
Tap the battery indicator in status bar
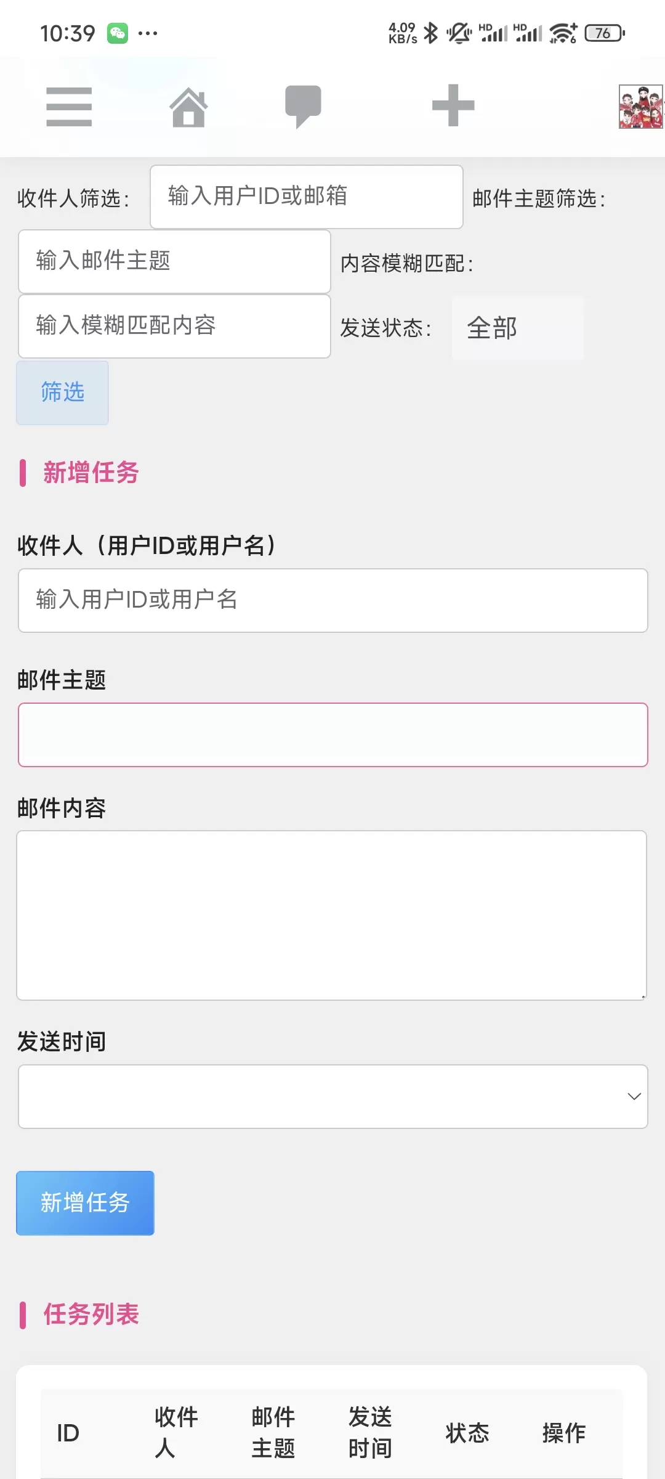[x=605, y=33]
